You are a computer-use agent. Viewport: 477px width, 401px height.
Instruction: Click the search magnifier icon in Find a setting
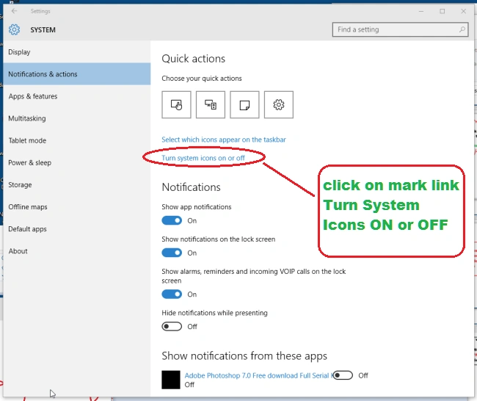pos(462,29)
